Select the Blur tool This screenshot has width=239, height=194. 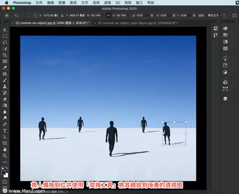point(5,112)
